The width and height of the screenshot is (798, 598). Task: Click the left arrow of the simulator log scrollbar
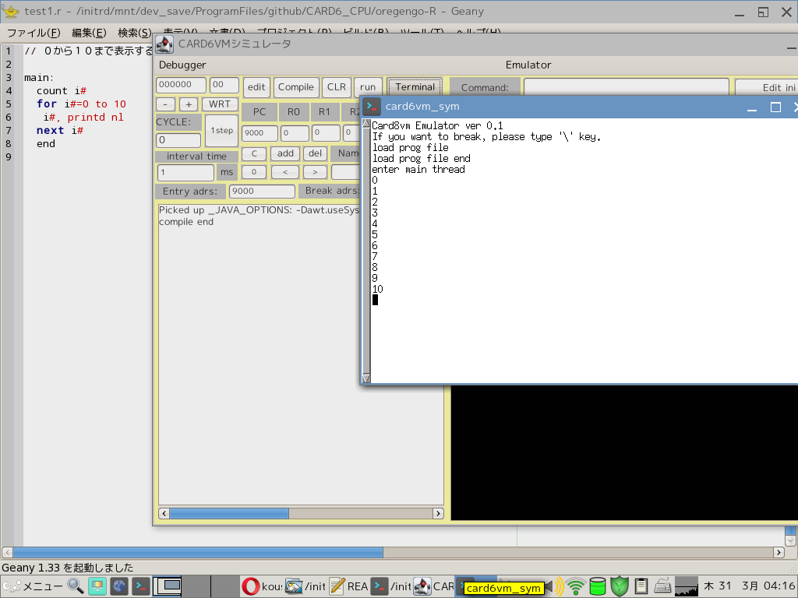point(164,514)
